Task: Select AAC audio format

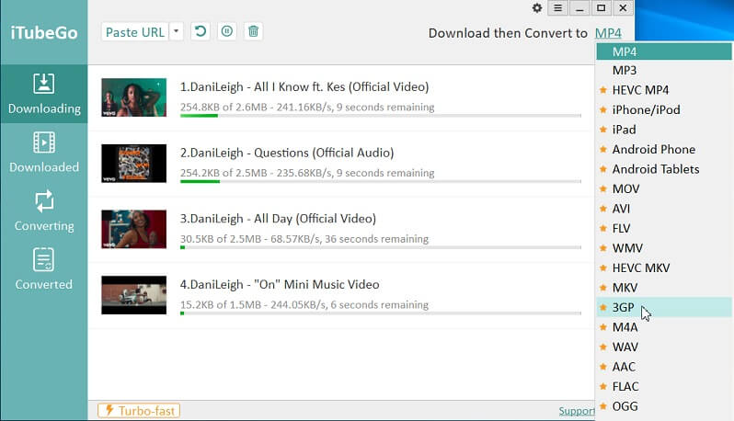Action: [x=664, y=367]
